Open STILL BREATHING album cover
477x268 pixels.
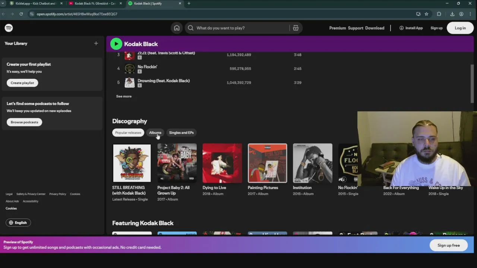pos(132,163)
